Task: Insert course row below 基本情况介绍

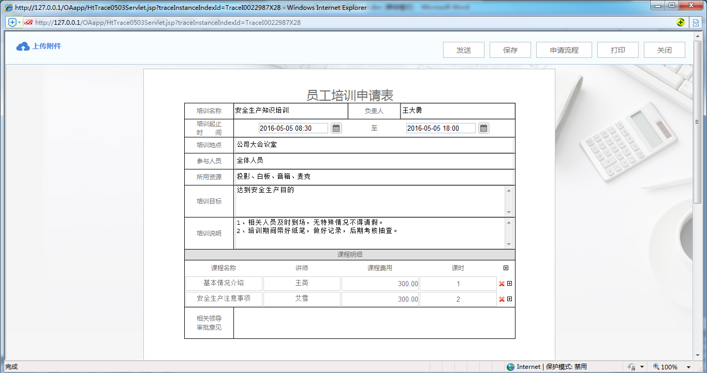Action: 509,283
